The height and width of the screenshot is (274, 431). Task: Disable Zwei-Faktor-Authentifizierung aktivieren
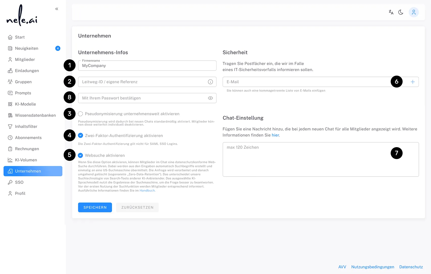80,135
